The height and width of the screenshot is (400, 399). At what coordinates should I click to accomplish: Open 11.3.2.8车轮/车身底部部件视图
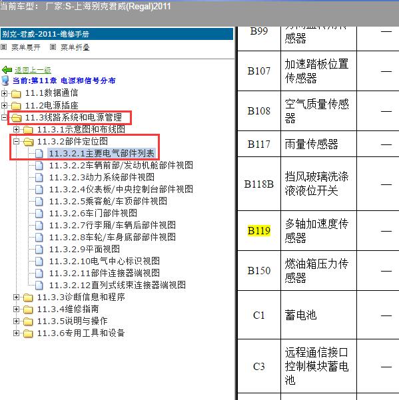click(113, 237)
